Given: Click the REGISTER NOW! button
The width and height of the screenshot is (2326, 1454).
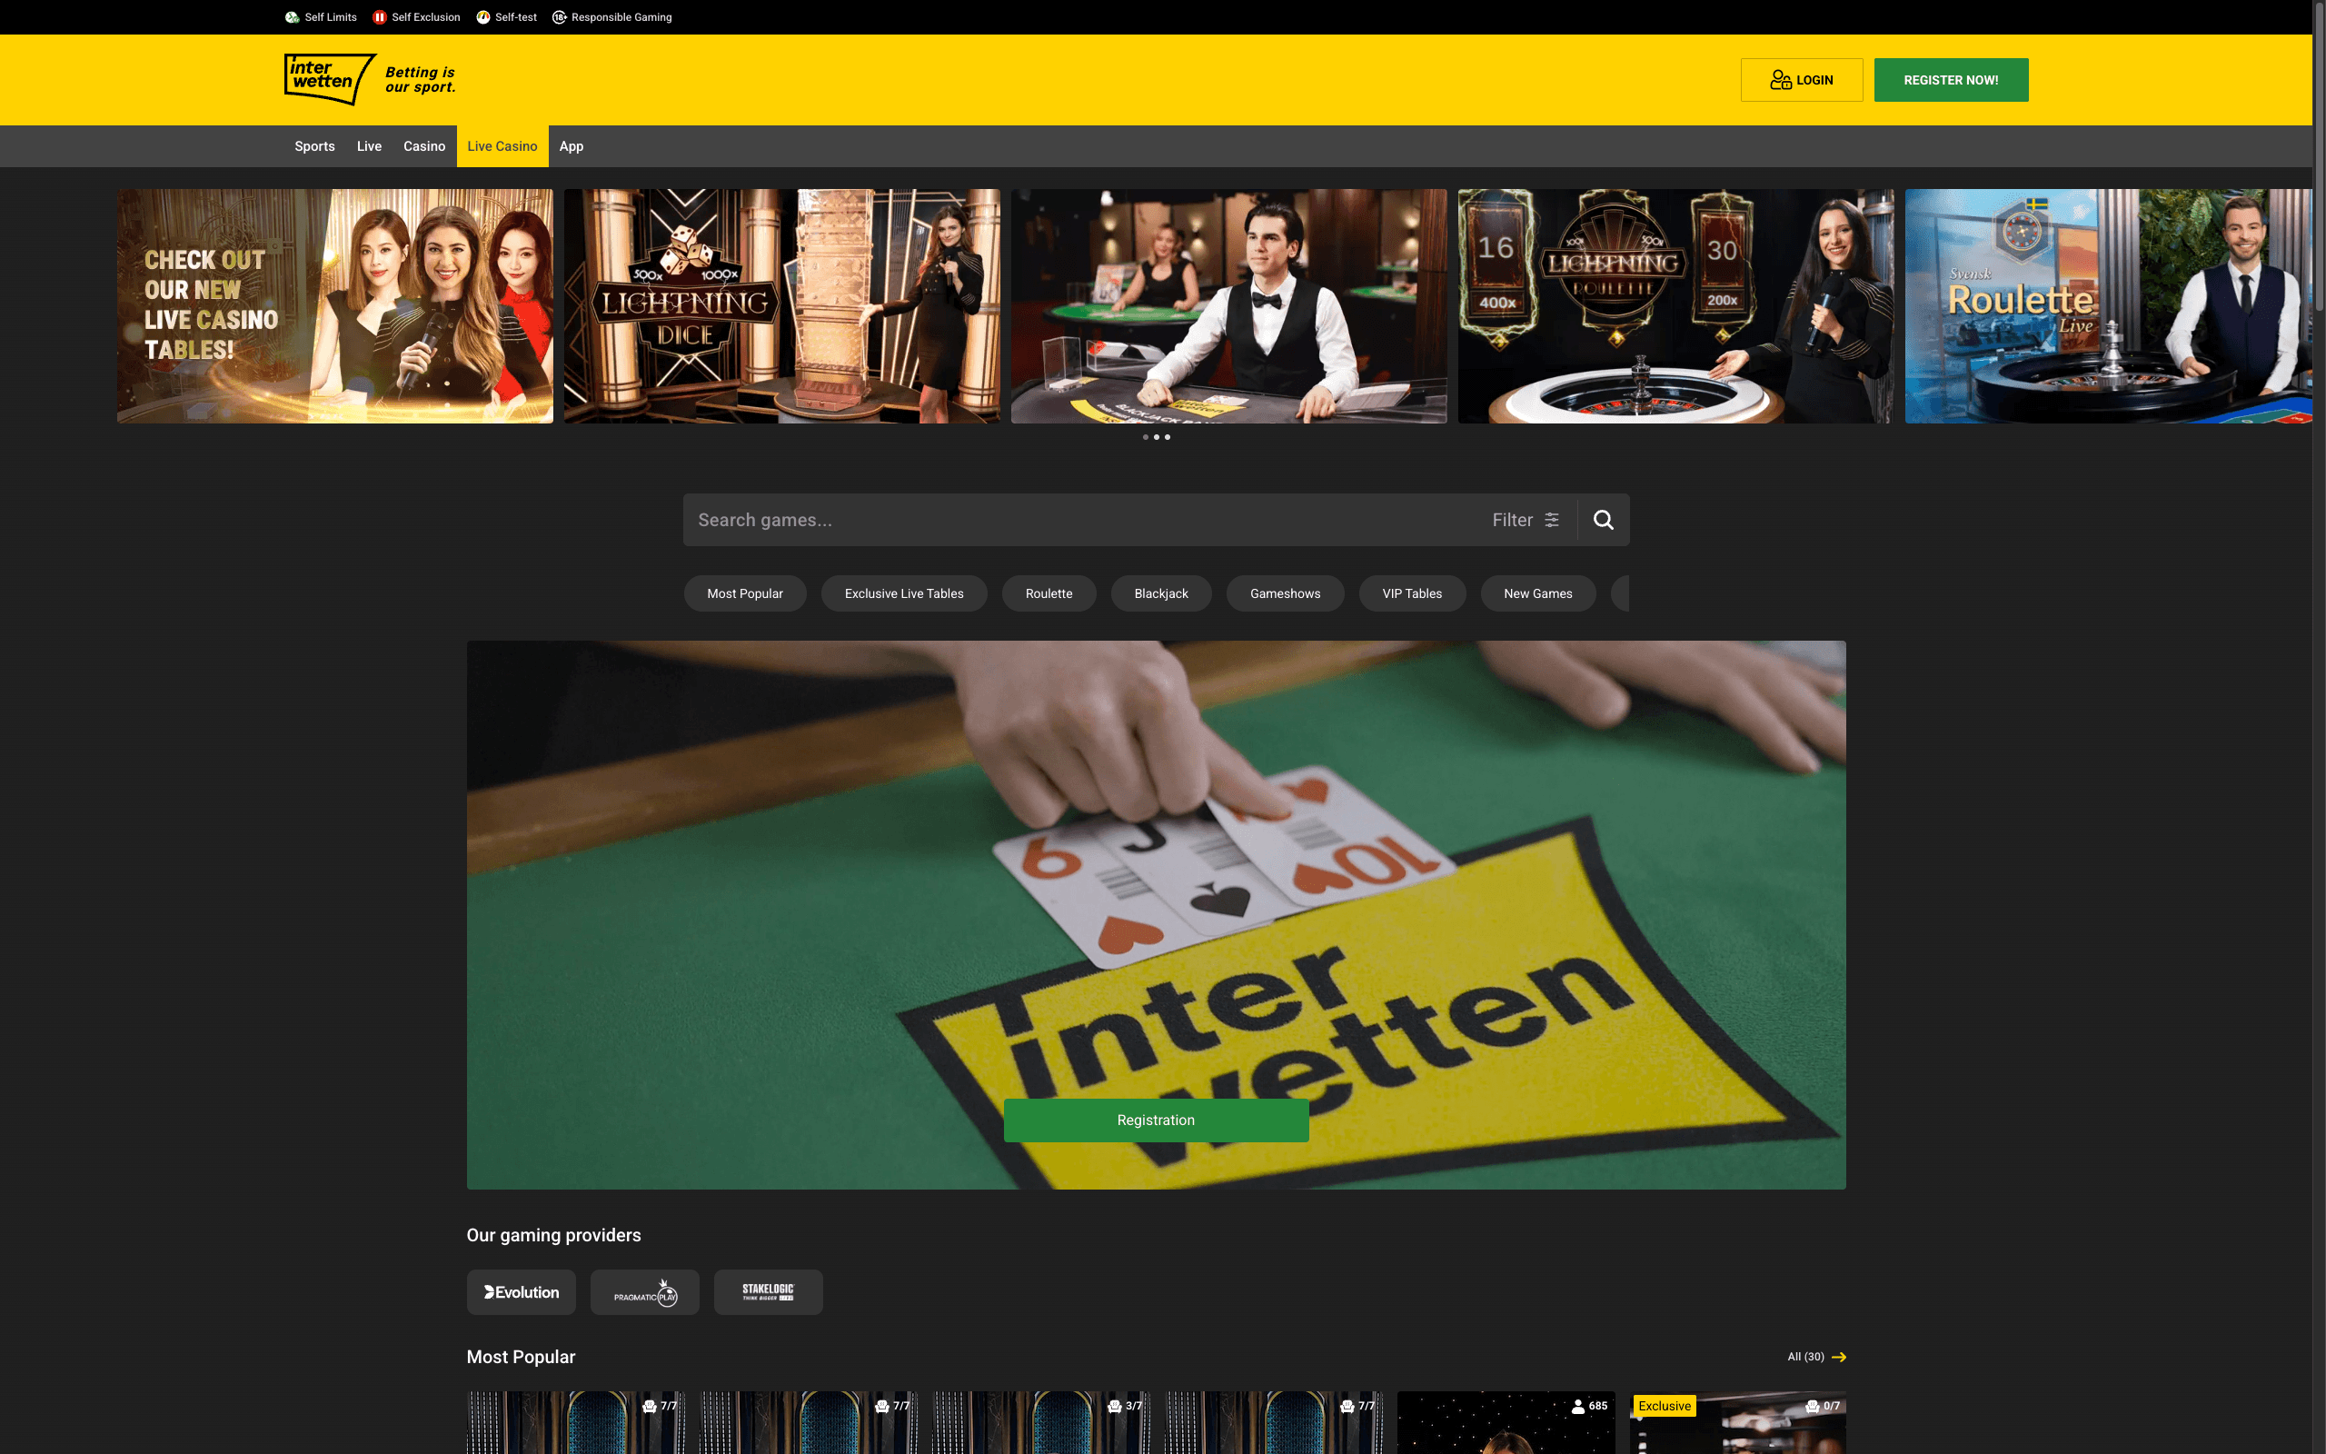Looking at the screenshot, I should pos(1950,79).
